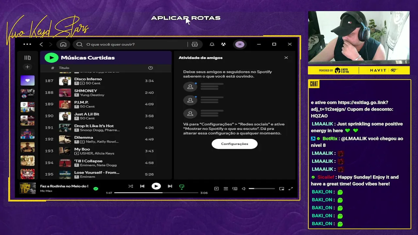
Task: Seek on the song progress bar
Action: [156, 193]
